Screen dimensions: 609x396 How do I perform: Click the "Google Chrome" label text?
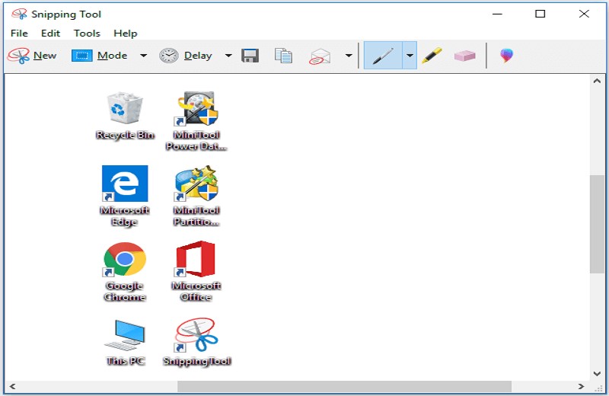pos(125,292)
